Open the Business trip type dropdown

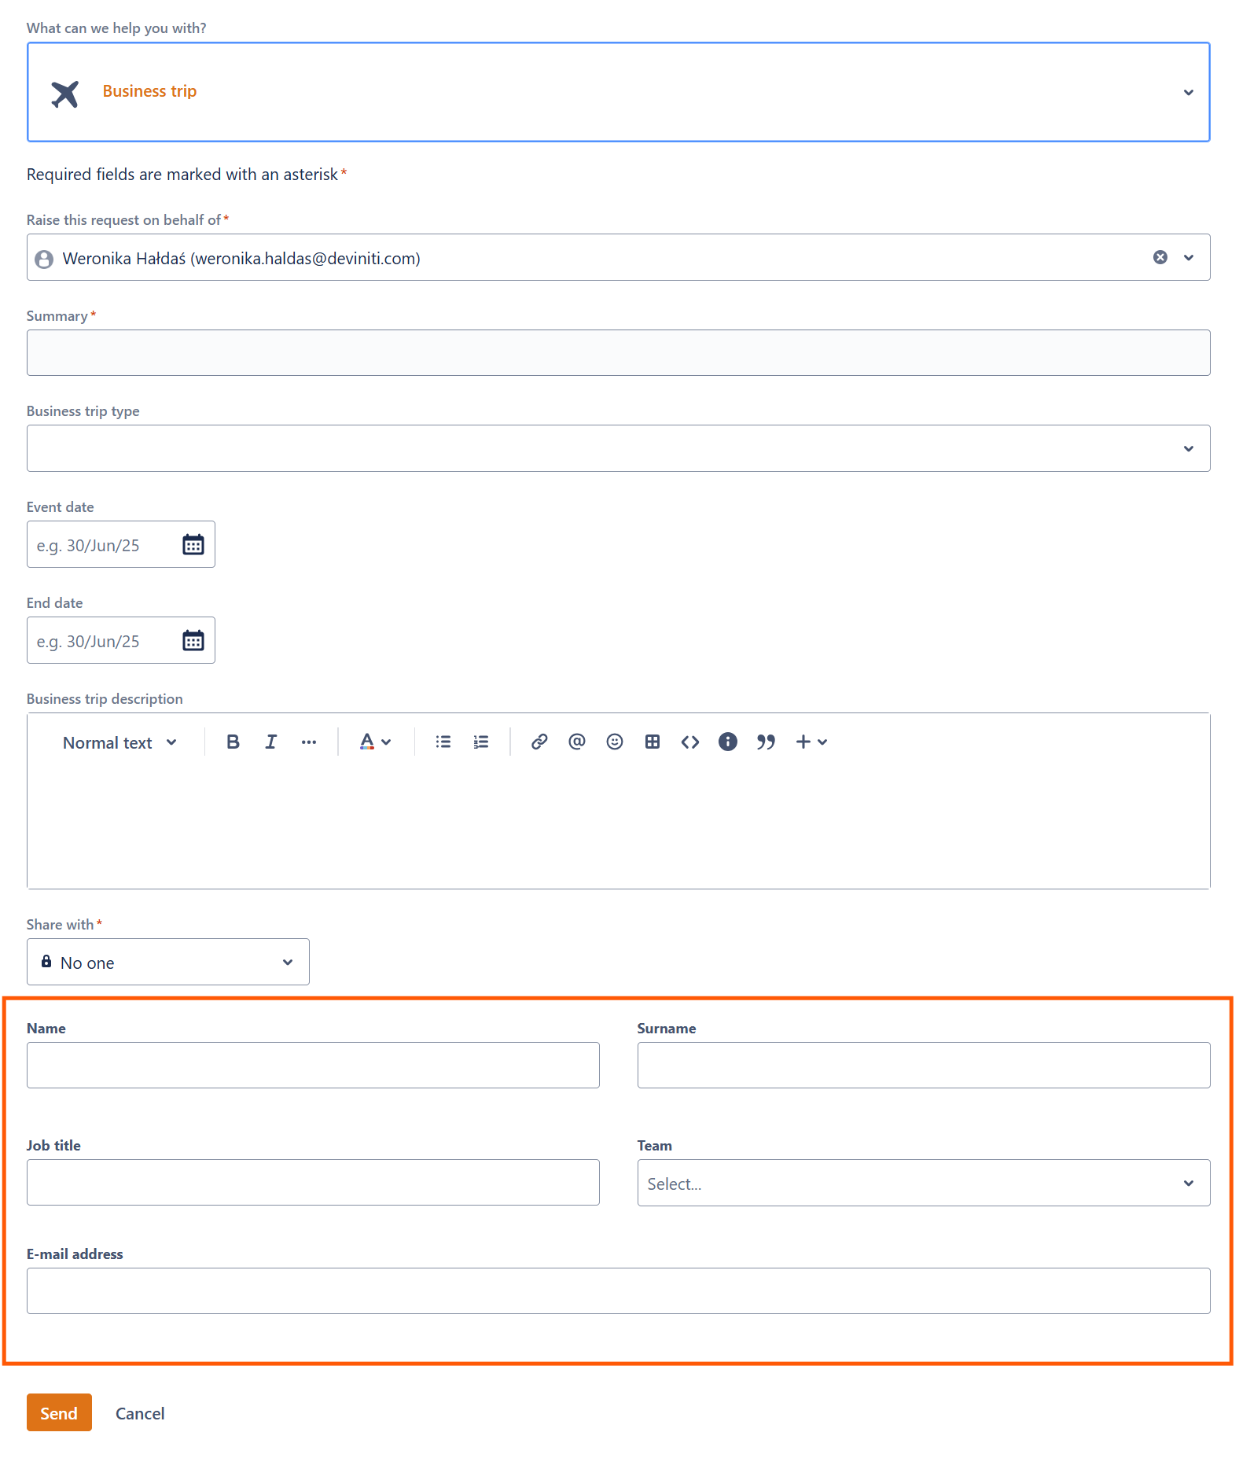click(x=618, y=448)
